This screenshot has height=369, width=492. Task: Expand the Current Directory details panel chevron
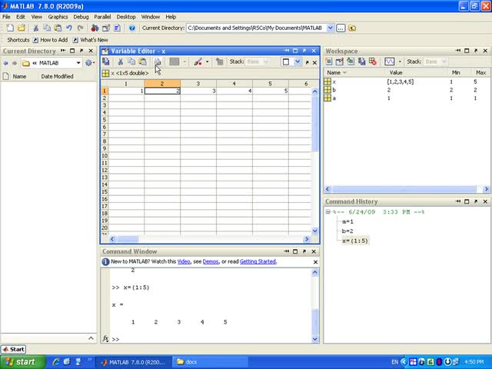click(x=91, y=338)
